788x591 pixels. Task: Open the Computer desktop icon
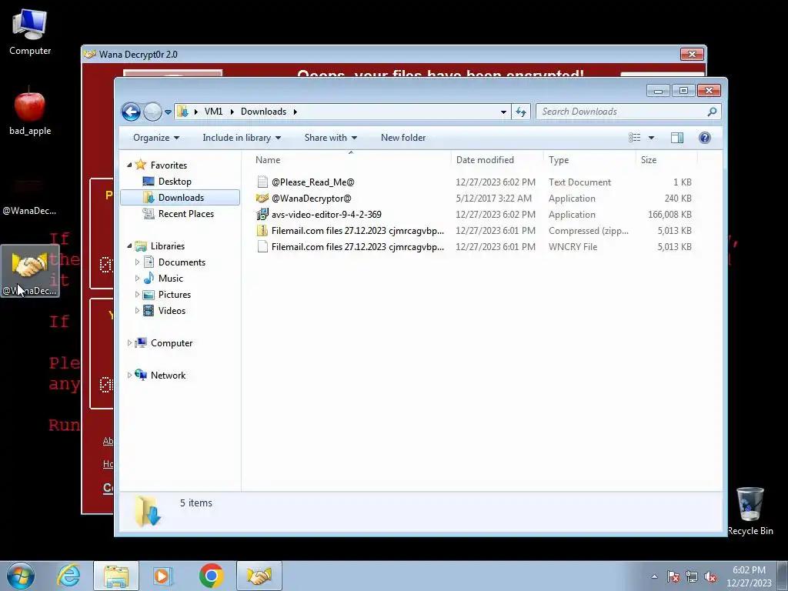(30, 32)
